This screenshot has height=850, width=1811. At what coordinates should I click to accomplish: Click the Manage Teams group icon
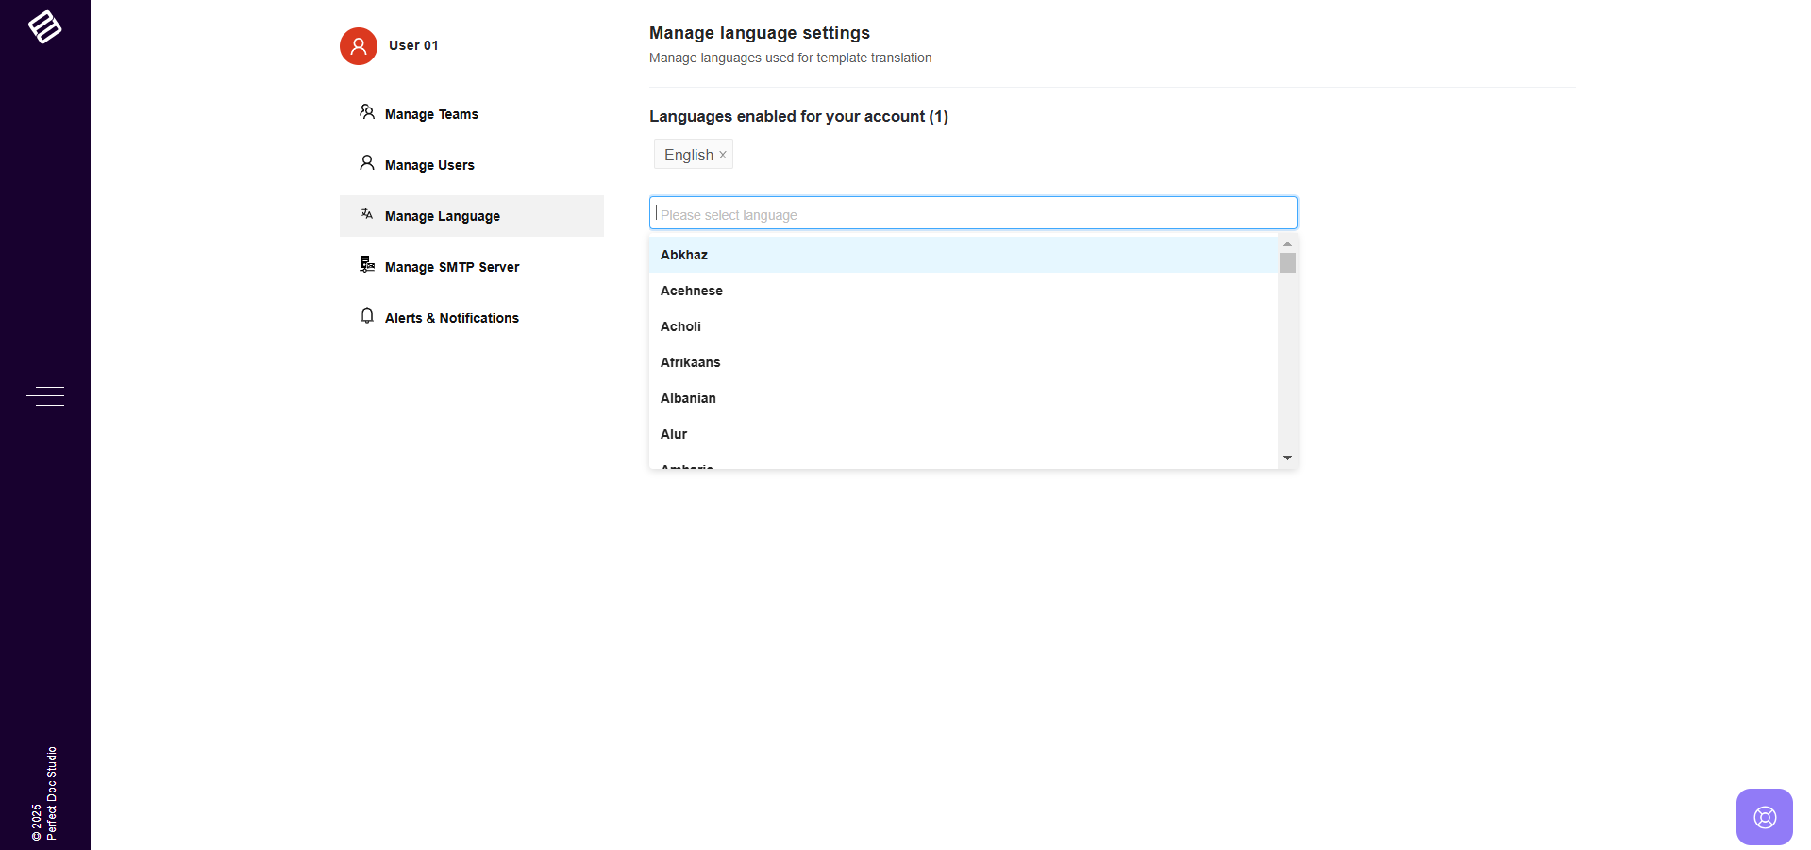(367, 112)
